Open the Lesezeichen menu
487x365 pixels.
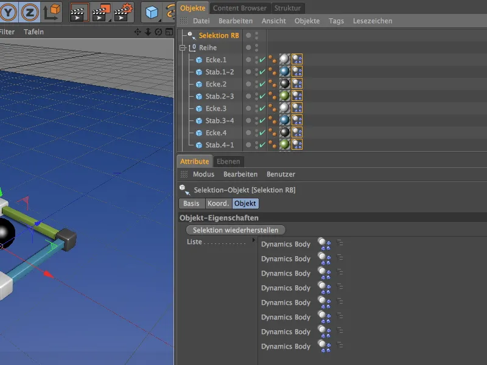click(373, 21)
